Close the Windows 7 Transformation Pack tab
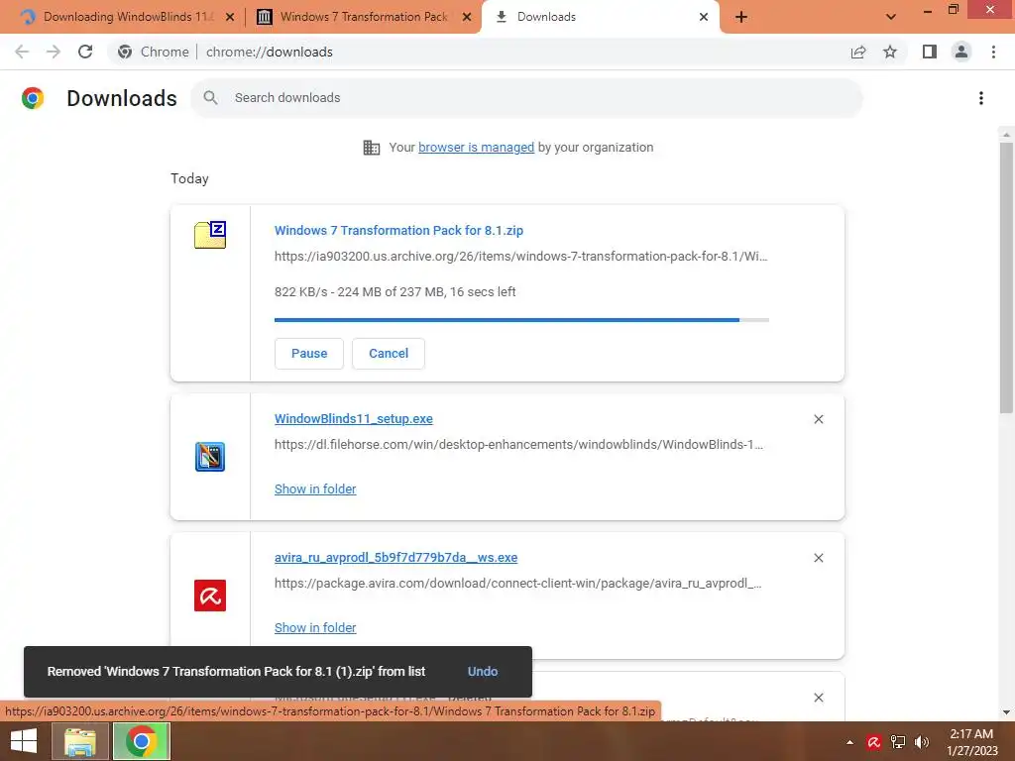Image resolution: width=1015 pixels, height=761 pixels. pyautogui.click(x=467, y=17)
